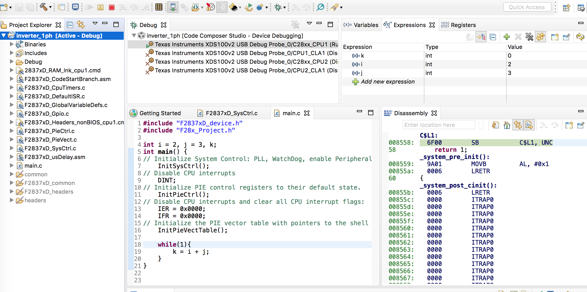Click the Add new expression link
The height and width of the screenshot is (292, 587).
388,82
